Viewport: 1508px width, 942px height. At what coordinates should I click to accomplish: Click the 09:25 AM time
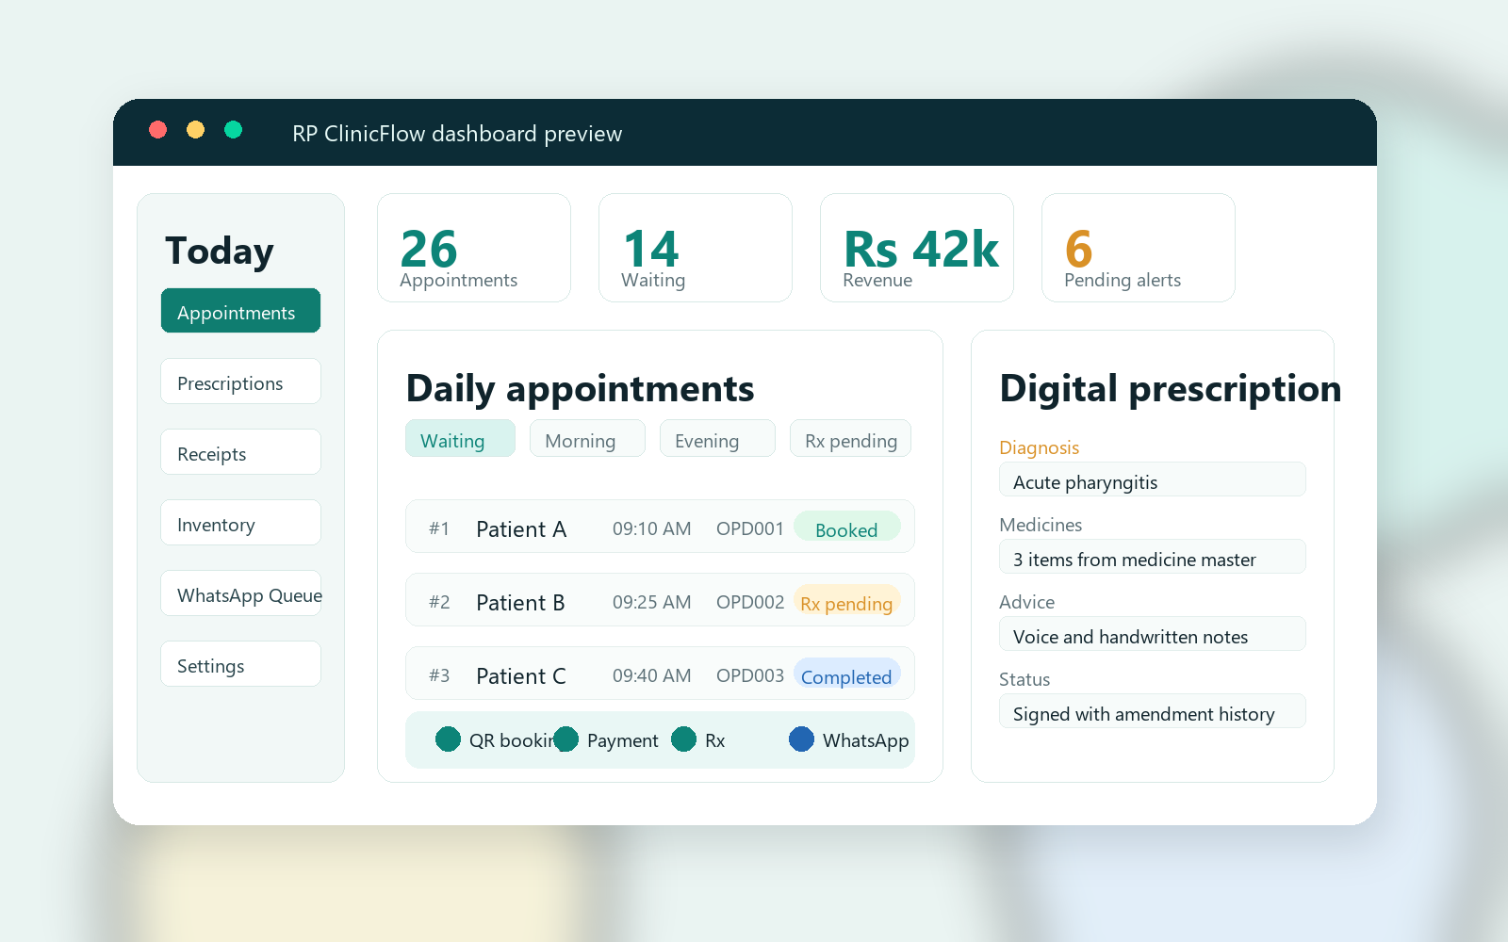651,602
